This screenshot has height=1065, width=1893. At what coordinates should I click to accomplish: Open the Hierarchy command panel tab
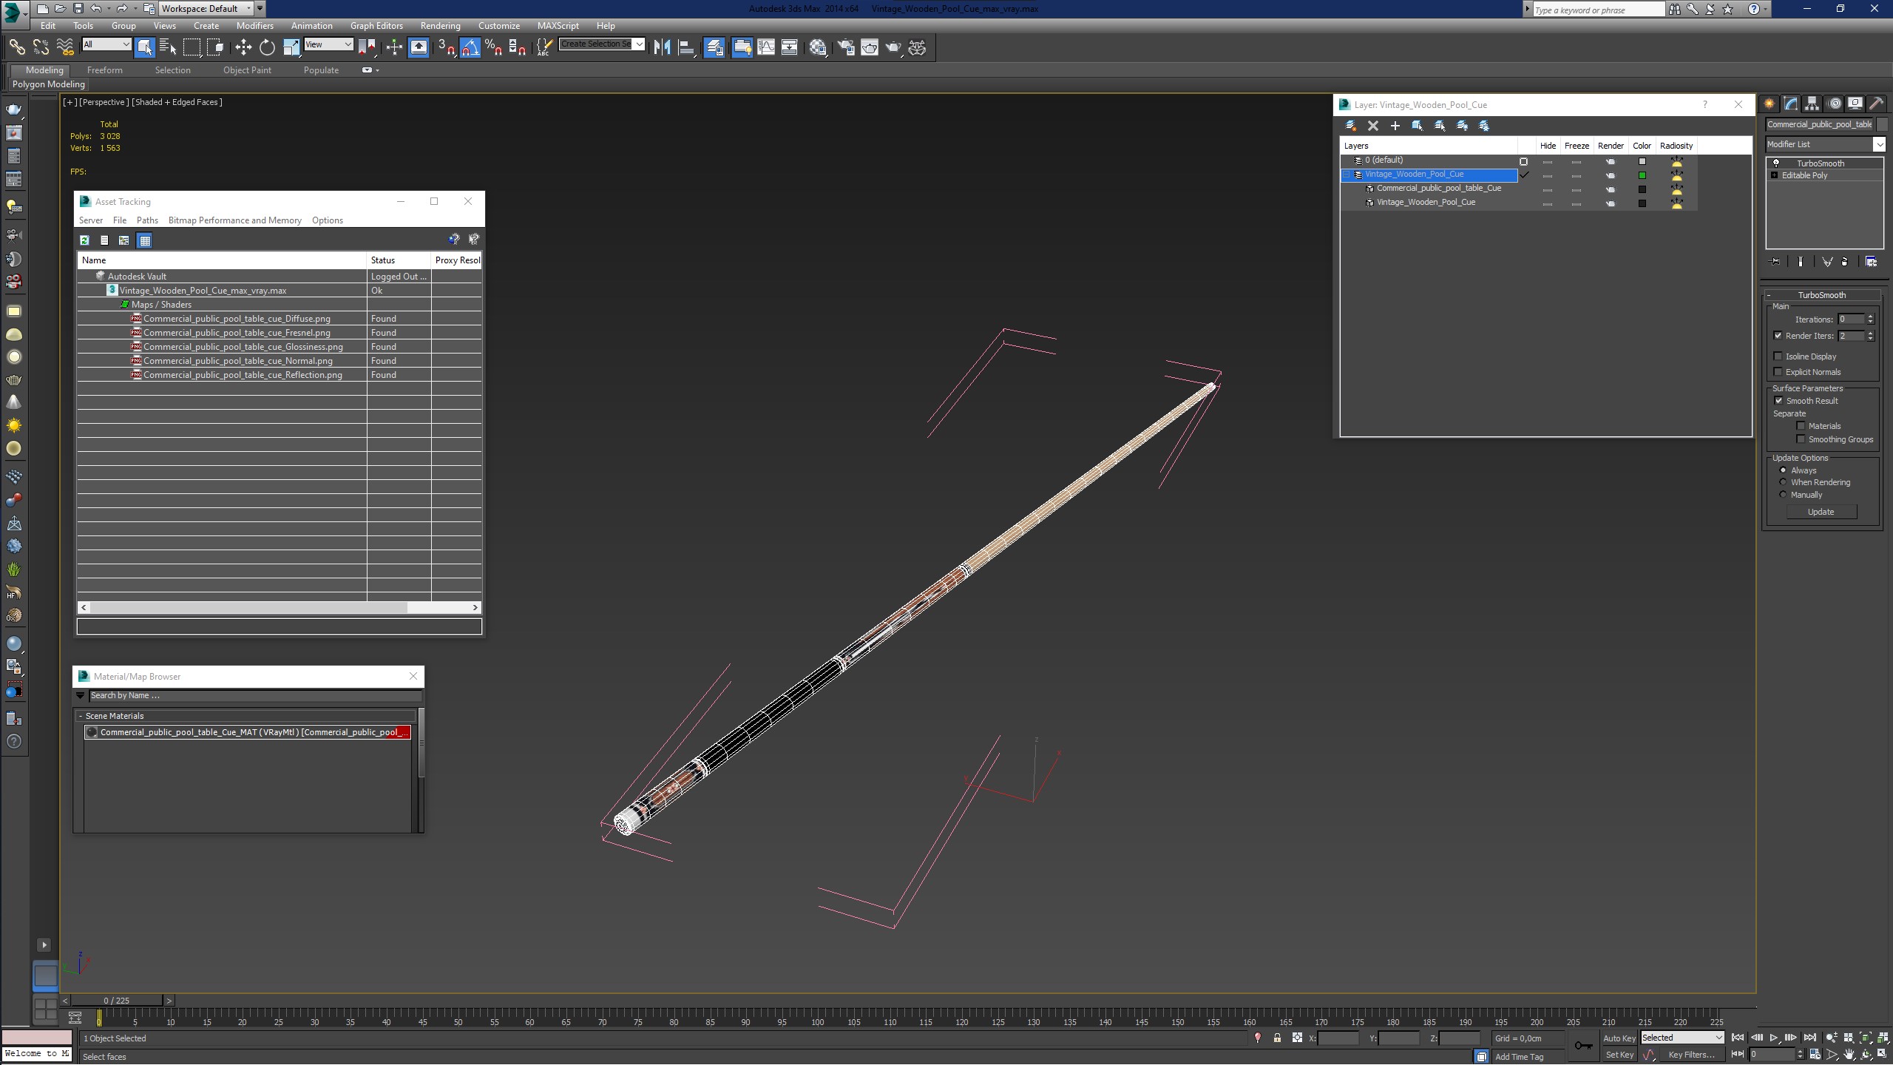[1812, 104]
